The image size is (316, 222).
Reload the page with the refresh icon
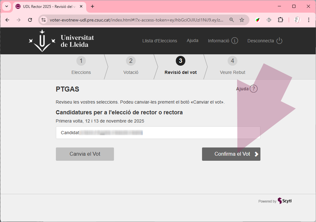tap(30, 20)
